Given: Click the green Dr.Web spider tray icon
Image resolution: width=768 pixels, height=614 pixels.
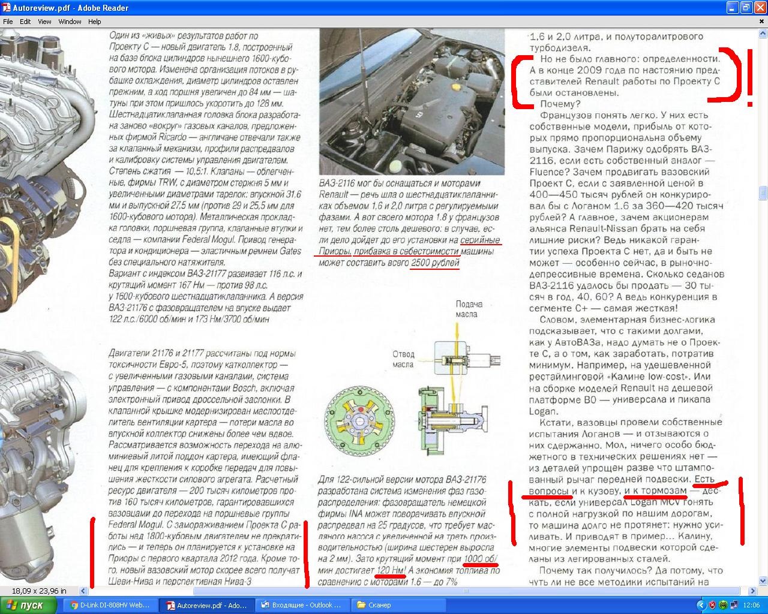Looking at the screenshot, I should coord(722,606).
